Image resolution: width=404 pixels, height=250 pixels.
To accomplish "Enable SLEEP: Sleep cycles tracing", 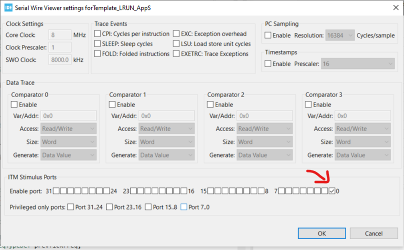I will click(x=97, y=44).
